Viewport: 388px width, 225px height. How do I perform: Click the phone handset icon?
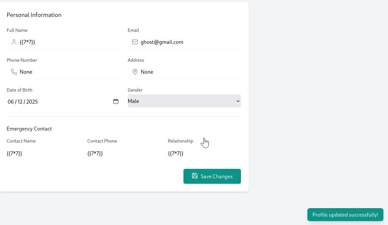14,72
